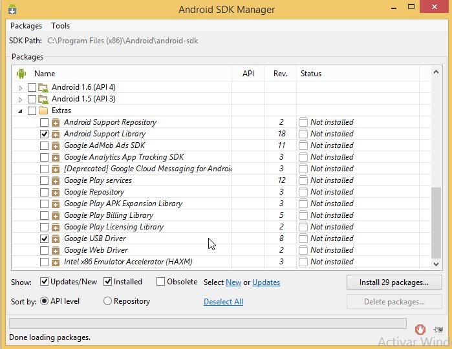The image size is (452, 349).
Task: Check the Android 1.6 (API 4) checkbox
Action: point(32,87)
